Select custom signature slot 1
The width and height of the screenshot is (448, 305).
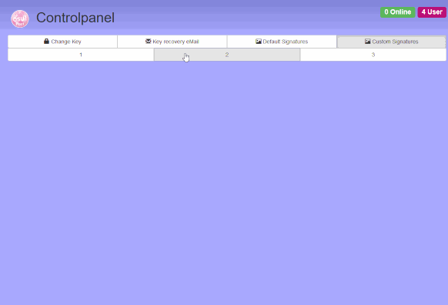click(x=81, y=55)
